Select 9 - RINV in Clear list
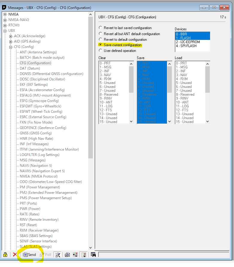 (x=114, y=98)
